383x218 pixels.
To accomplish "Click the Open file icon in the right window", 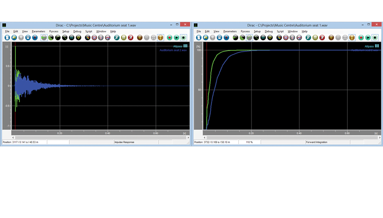I will tap(206, 38).
